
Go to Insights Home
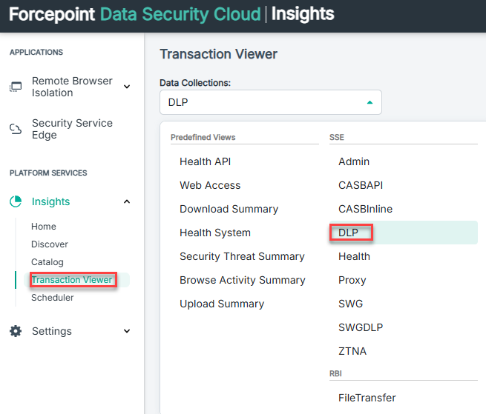point(44,227)
